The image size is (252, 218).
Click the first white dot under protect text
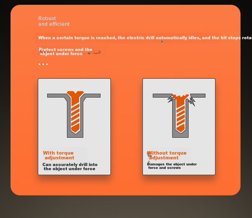pos(39,64)
